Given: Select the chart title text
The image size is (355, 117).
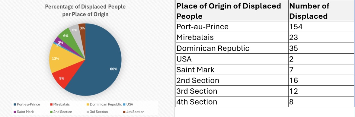Looking at the screenshot, I should 85,11.
